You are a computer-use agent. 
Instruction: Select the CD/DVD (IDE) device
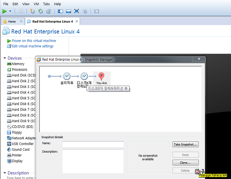pos(20,127)
